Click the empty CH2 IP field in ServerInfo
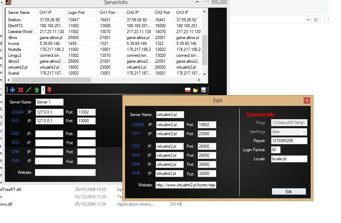Image resolution: width=341 pixels, height=223 pixels. [49, 134]
